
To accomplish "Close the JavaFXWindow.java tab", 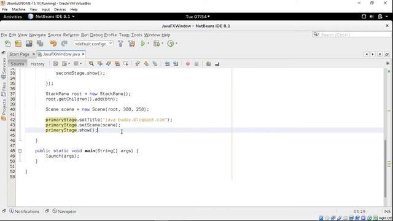I will [x=84, y=54].
